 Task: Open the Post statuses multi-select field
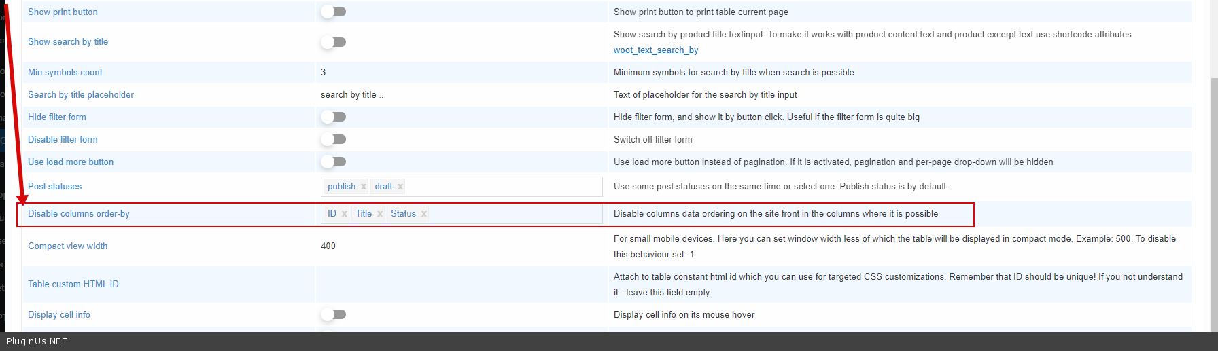pyautogui.click(x=503, y=187)
